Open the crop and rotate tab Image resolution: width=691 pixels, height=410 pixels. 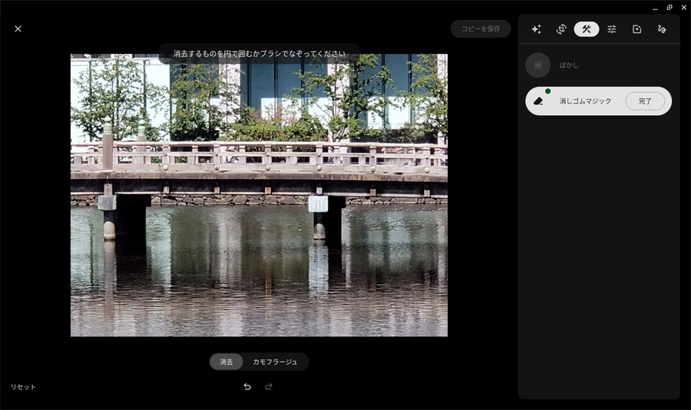(561, 29)
